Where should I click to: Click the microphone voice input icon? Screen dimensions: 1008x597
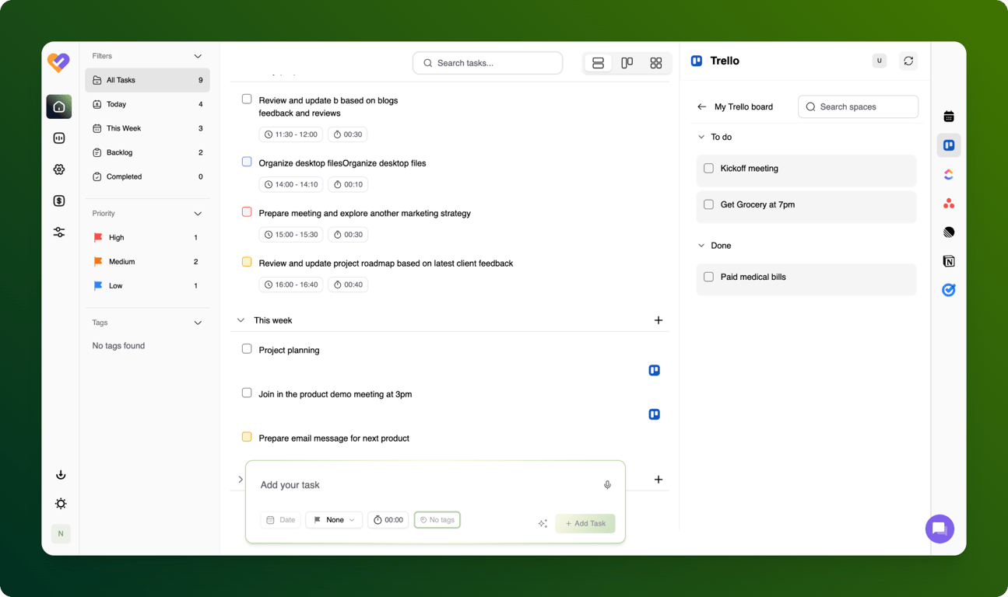click(x=608, y=485)
